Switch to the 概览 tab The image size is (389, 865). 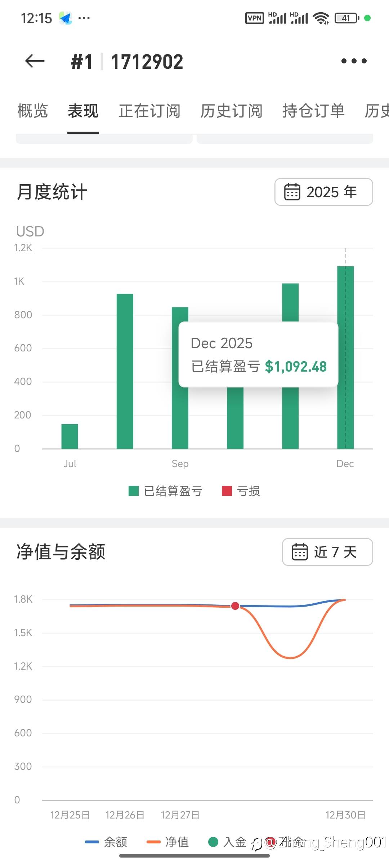click(x=33, y=111)
